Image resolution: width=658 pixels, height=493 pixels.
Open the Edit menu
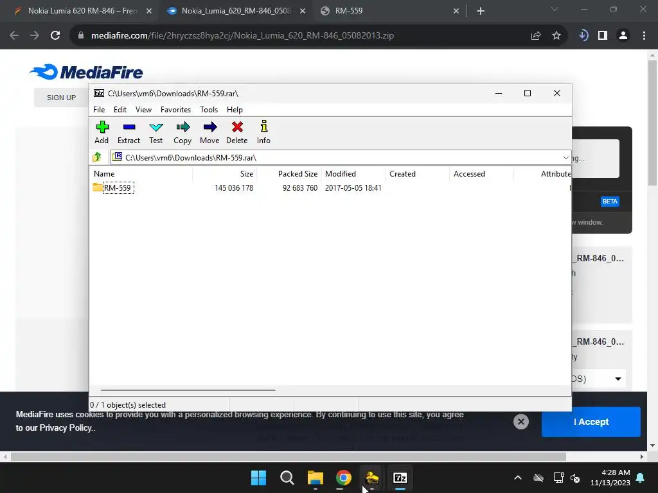pos(120,109)
